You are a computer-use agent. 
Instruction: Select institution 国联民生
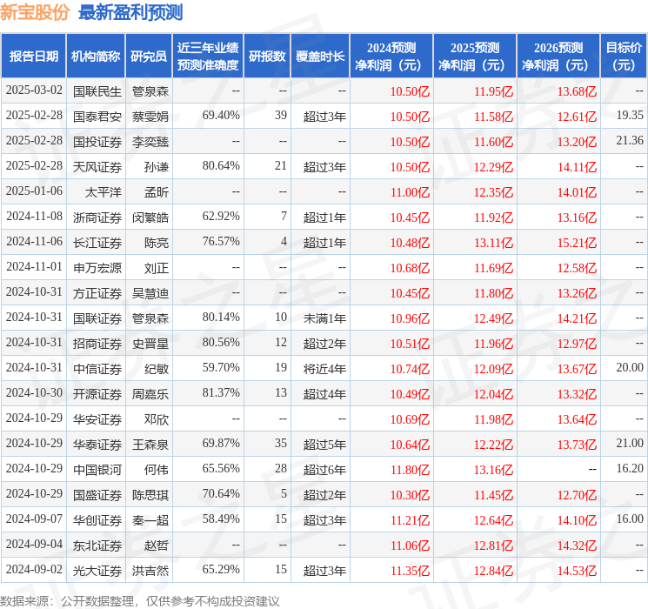[97, 91]
